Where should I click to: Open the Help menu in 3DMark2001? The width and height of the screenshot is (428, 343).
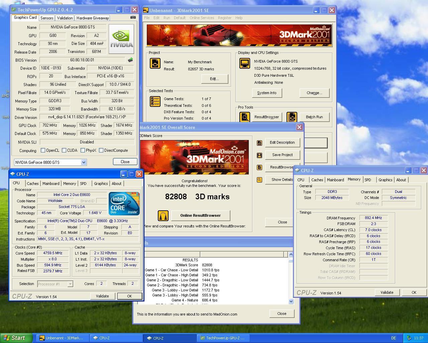click(239, 18)
